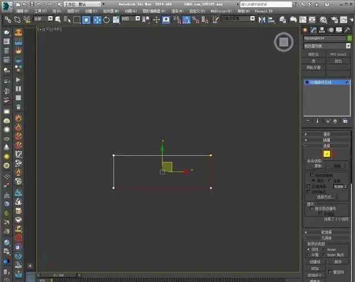Click the FFD 3x3x3 modifier button
This screenshot has width=355, height=282.
pyautogui.click(x=338, y=54)
